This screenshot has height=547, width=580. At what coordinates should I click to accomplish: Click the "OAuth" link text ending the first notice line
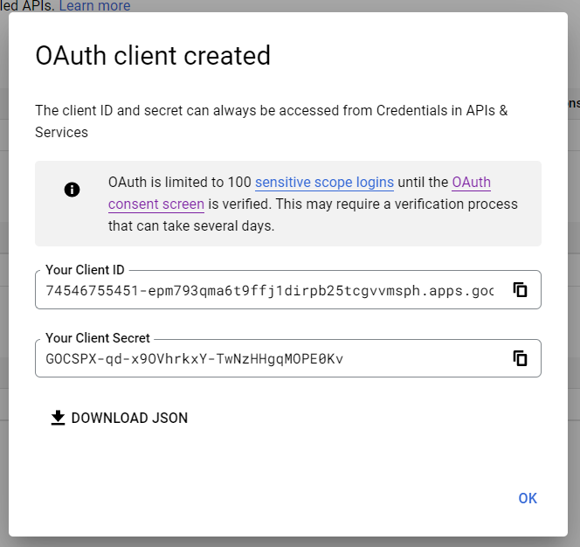471,183
